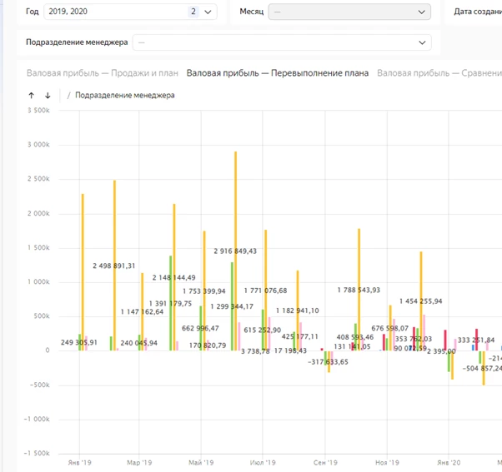Click x-axis label Сен '19

[325, 463]
